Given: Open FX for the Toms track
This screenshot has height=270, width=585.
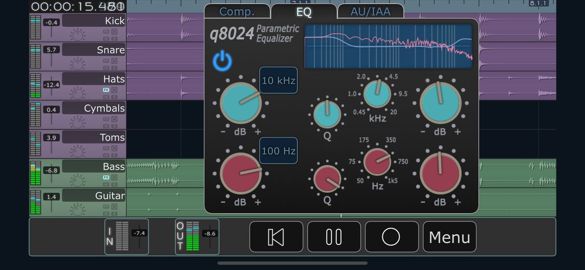Looking at the screenshot, I should (106, 148).
